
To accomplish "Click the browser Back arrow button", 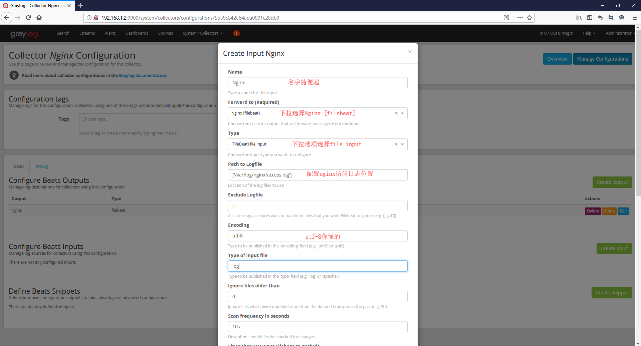I will coord(7,18).
